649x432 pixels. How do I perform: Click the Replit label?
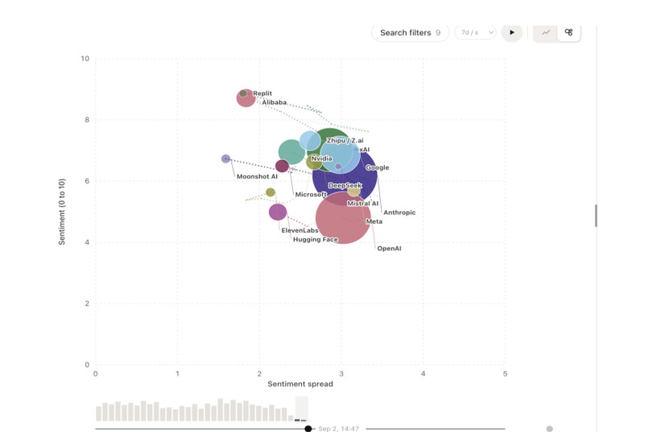[x=262, y=93]
